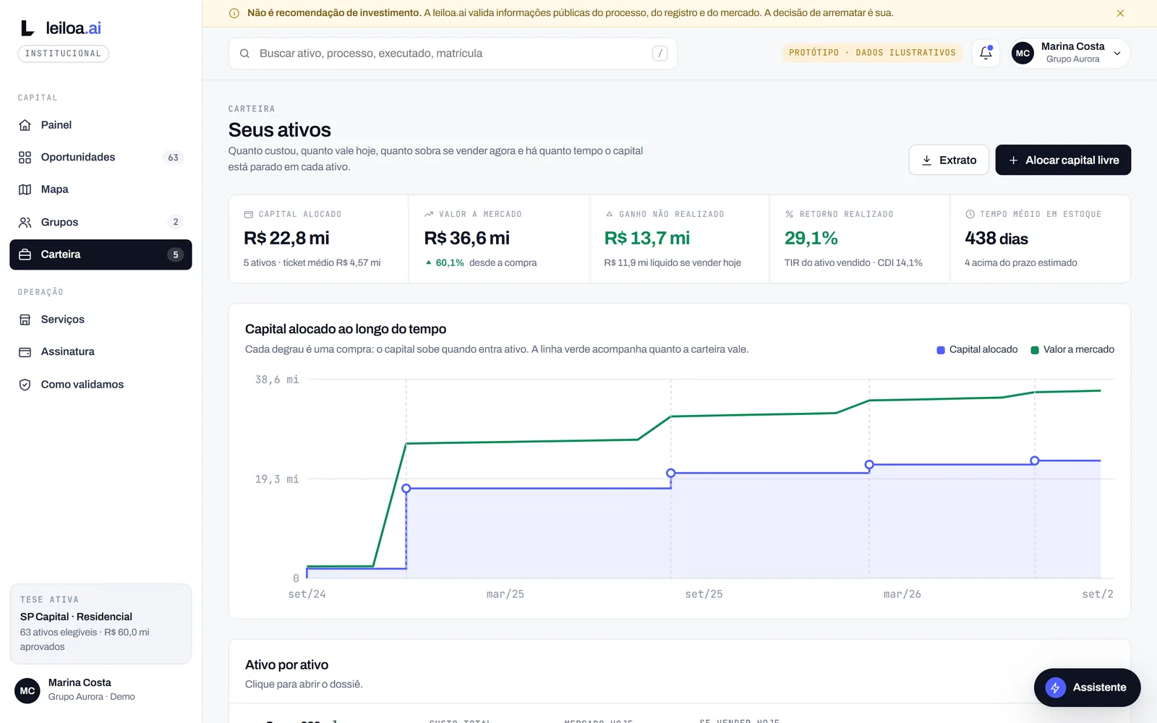Open the Grupos menu item
This screenshot has height=723, width=1157.
[x=101, y=222]
